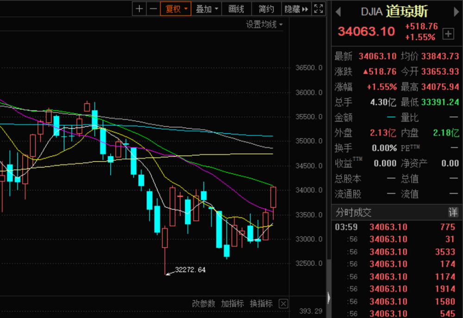Click the 今开 33653.93 value
The height and width of the screenshot is (318, 463).
pyautogui.click(x=440, y=71)
